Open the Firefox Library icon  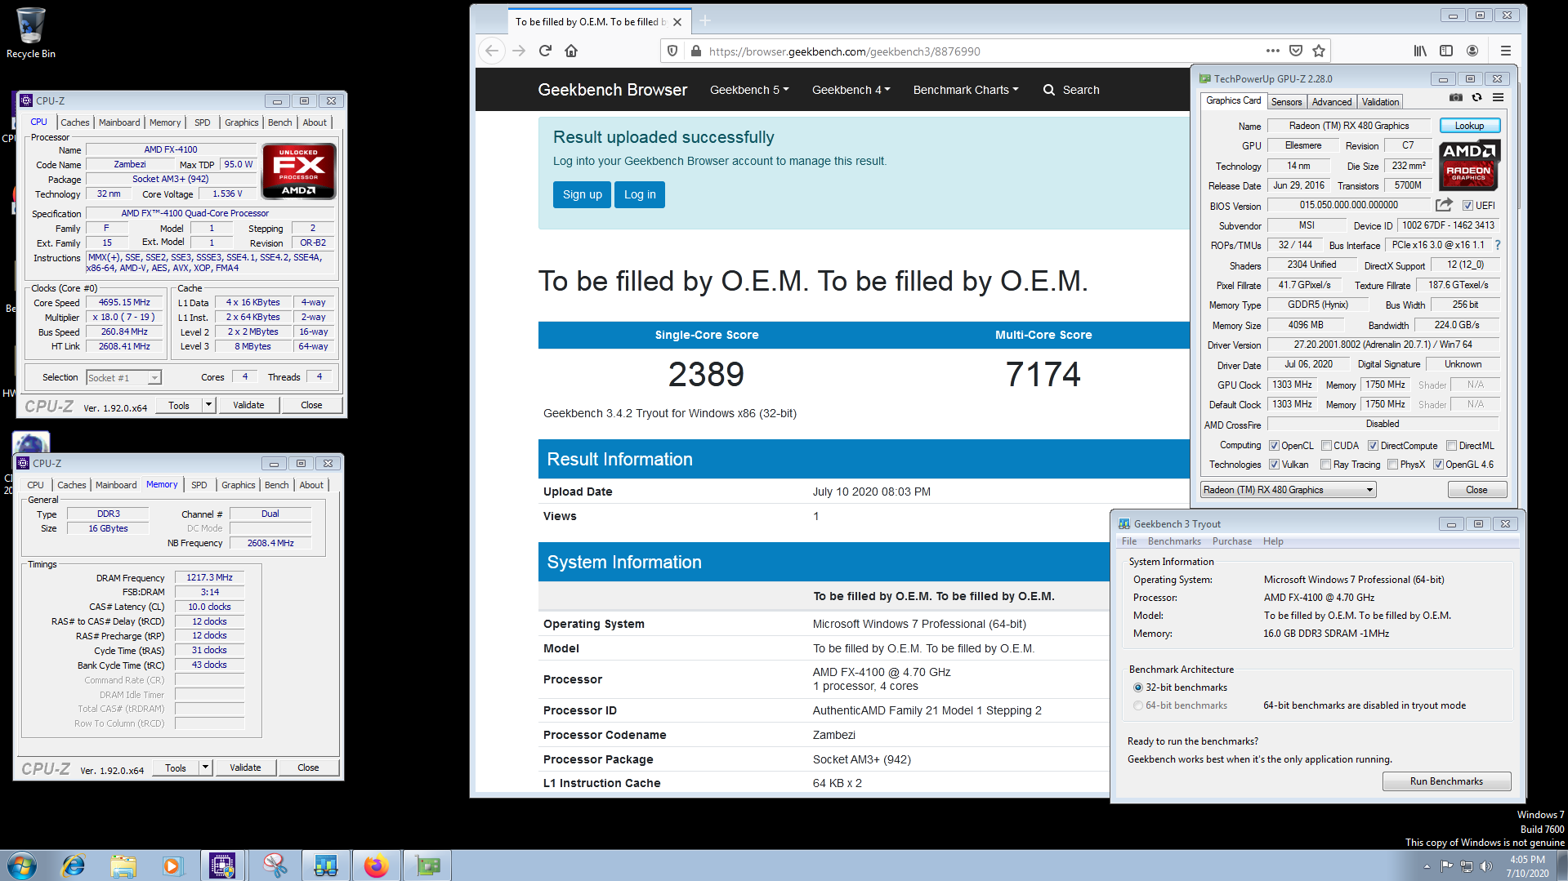(x=1420, y=51)
